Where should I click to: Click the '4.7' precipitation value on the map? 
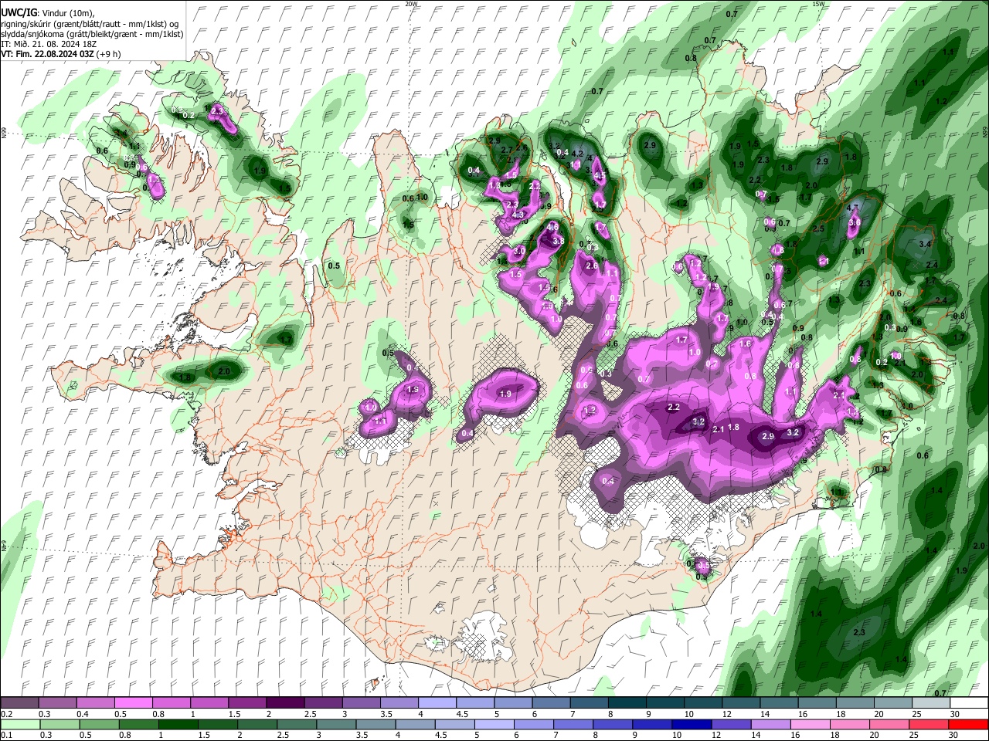pos(853,208)
